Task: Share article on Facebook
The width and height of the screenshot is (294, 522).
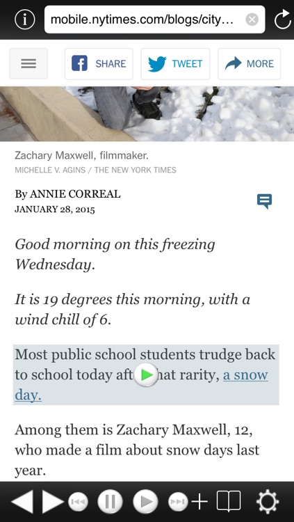Action: [x=99, y=63]
